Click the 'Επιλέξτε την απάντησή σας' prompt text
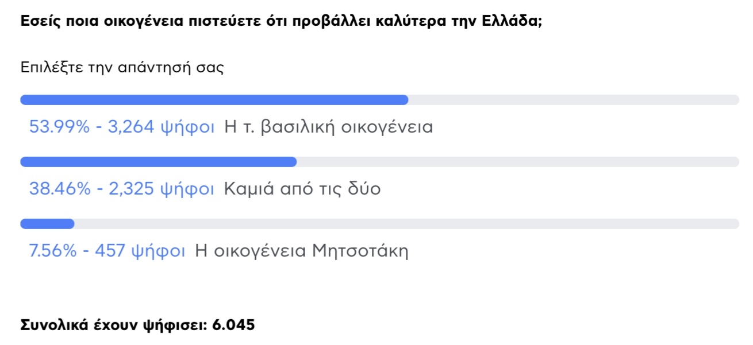This screenshot has height=345, width=753. pos(122,67)
